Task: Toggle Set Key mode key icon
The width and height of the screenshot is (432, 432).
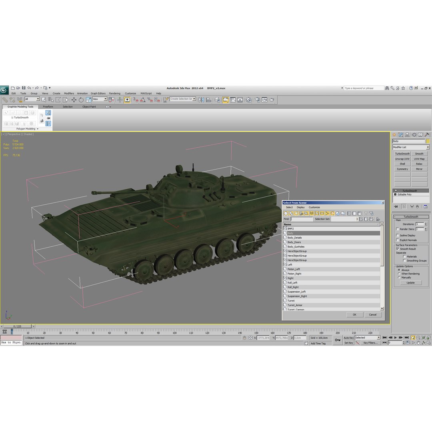Action: [338, 340]
